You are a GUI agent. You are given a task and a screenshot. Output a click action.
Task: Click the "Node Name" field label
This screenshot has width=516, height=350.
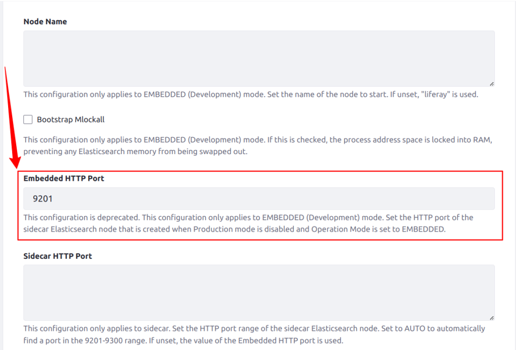coord(45,22)
